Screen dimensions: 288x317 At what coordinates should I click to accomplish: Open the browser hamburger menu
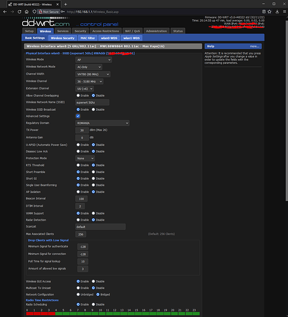point(284,11)
